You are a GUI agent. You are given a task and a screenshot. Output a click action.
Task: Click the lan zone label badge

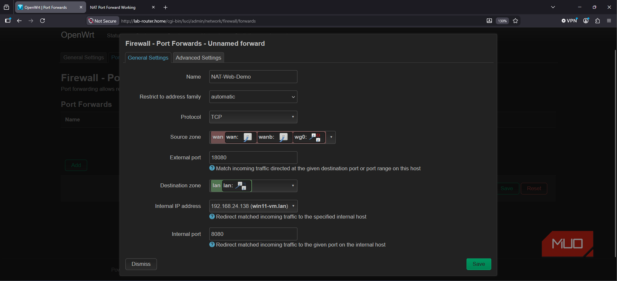[217, 186]
